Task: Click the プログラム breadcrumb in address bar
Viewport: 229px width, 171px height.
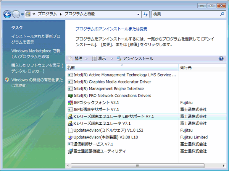Action: pos(47,14)
